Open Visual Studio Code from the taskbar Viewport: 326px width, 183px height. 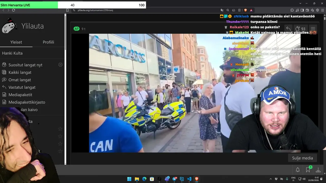[189, 179]
